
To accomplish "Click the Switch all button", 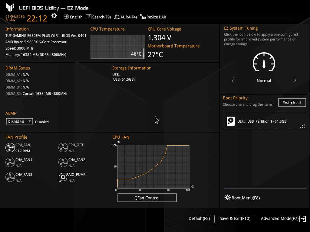I will pos(292,103).
